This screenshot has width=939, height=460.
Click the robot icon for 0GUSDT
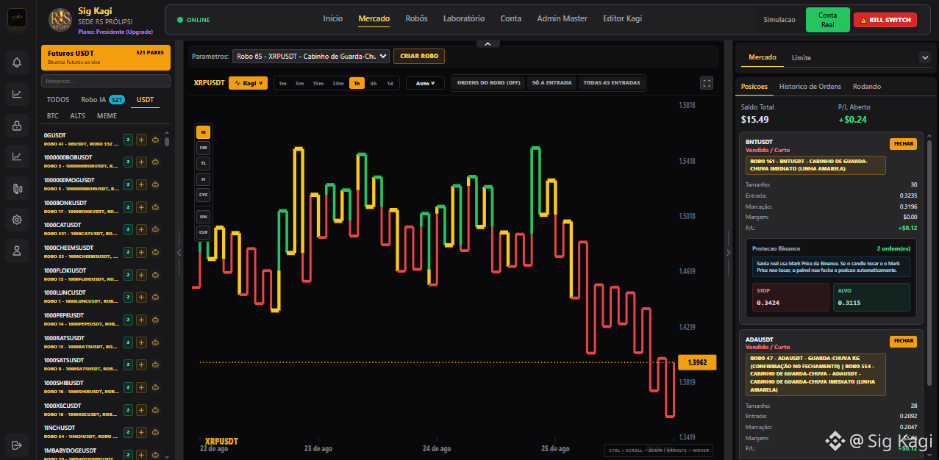point(156,140)
